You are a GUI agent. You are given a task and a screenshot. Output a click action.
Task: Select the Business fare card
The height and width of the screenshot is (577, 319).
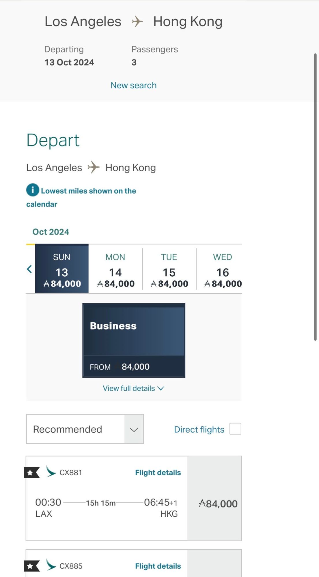134,340
